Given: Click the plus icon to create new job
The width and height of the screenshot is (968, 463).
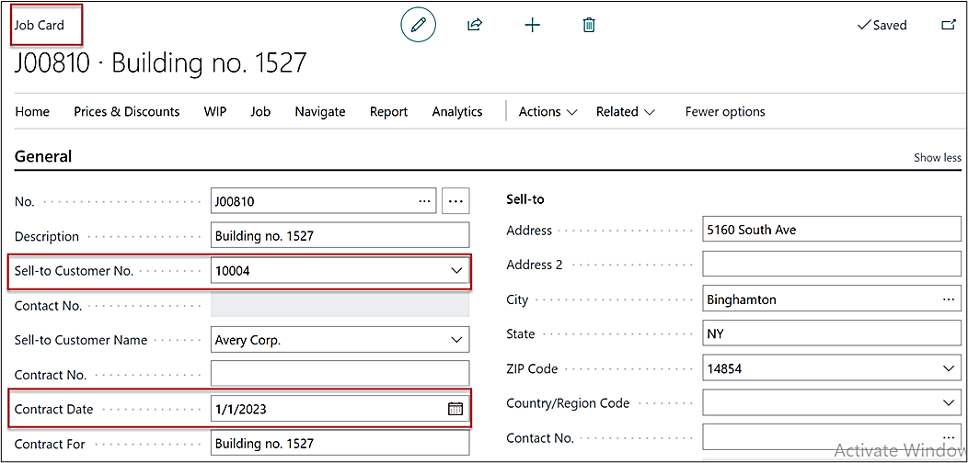Looking at the screenshot, I should point(532,25).
